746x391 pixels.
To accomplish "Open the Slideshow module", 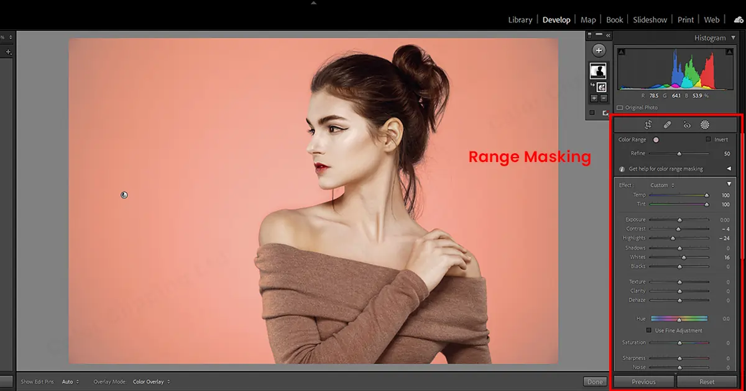I will click(x=650, y=19).
